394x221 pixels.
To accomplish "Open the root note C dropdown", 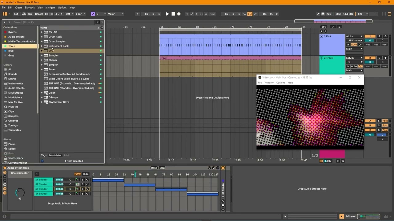I will click(x=101, y=14).
